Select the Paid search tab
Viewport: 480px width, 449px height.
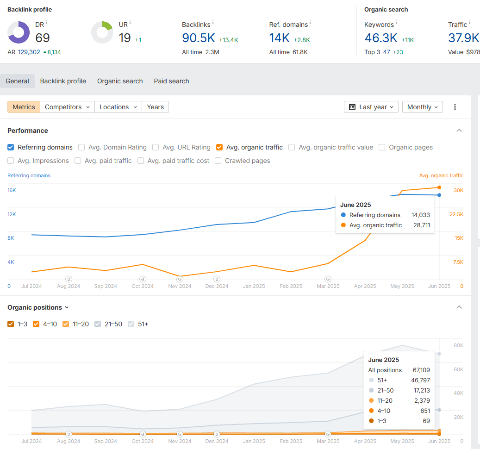[171, 81]
